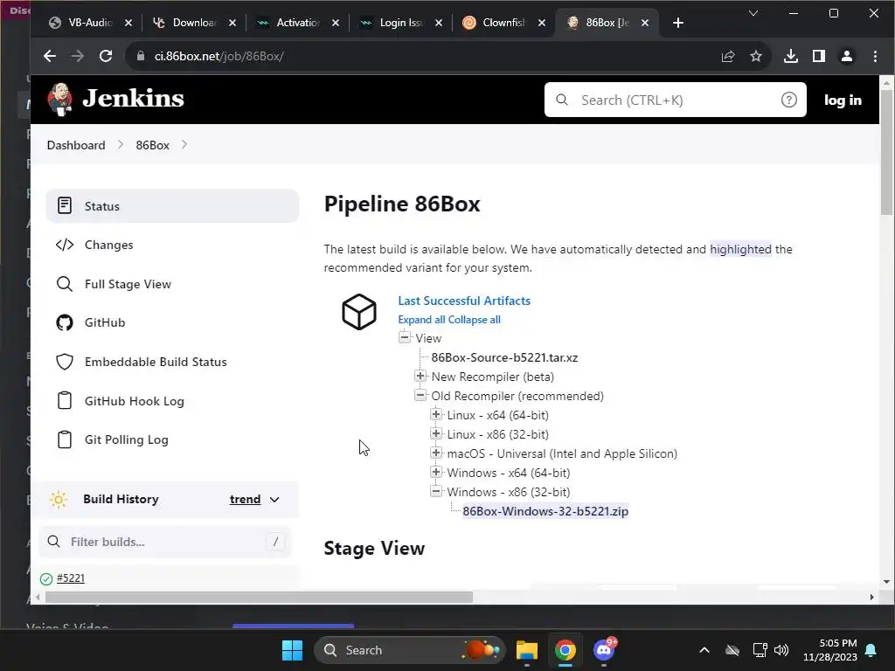The width and height of the screenshot is (895, 671).
Task: Open the GitHub sidebar link
Action: 105,322
